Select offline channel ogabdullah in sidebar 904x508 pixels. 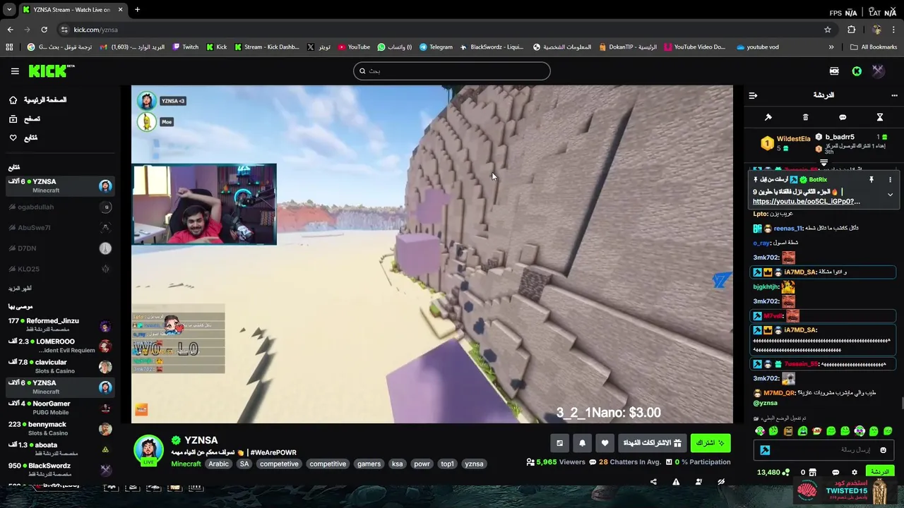coord(60,207)
